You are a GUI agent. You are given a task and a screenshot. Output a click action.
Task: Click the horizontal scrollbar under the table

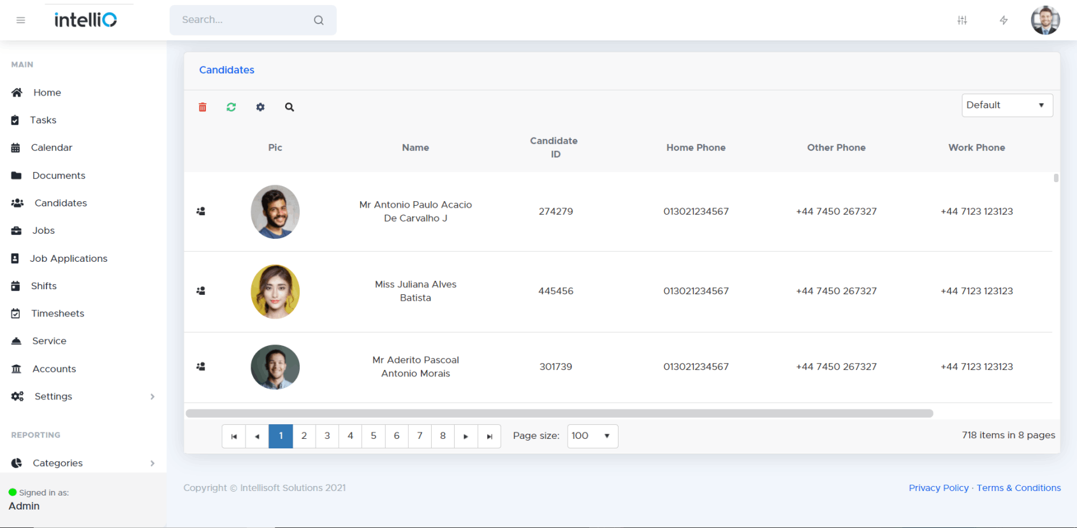tap(559, 413)
